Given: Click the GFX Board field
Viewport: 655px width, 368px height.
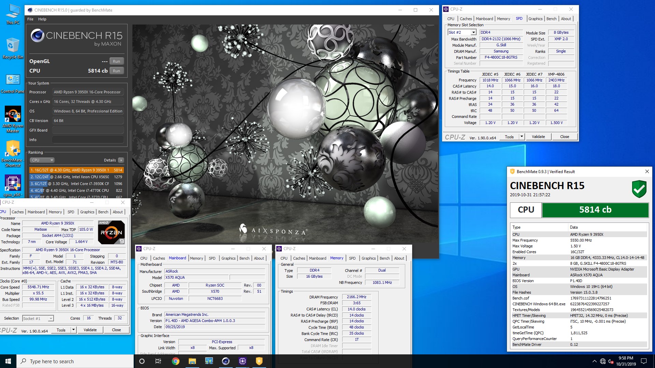Looking at the screenshot, I should pos(88,130).
